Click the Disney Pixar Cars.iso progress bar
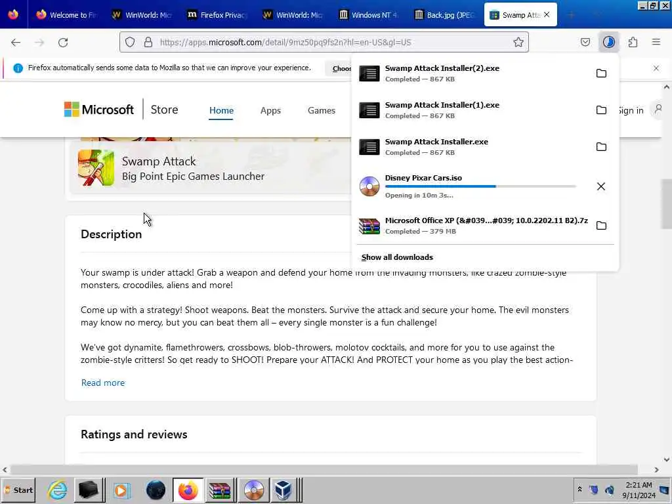 [480, 186]
